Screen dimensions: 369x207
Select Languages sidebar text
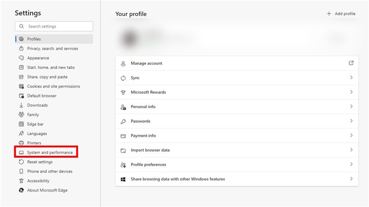(37, 133)
